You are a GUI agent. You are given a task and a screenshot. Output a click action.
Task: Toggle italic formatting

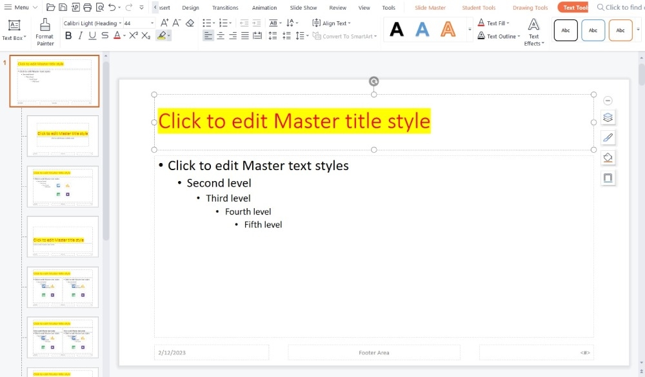point(79,35)
